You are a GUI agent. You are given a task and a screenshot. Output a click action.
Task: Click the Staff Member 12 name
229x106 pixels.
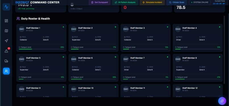(190, 88)
